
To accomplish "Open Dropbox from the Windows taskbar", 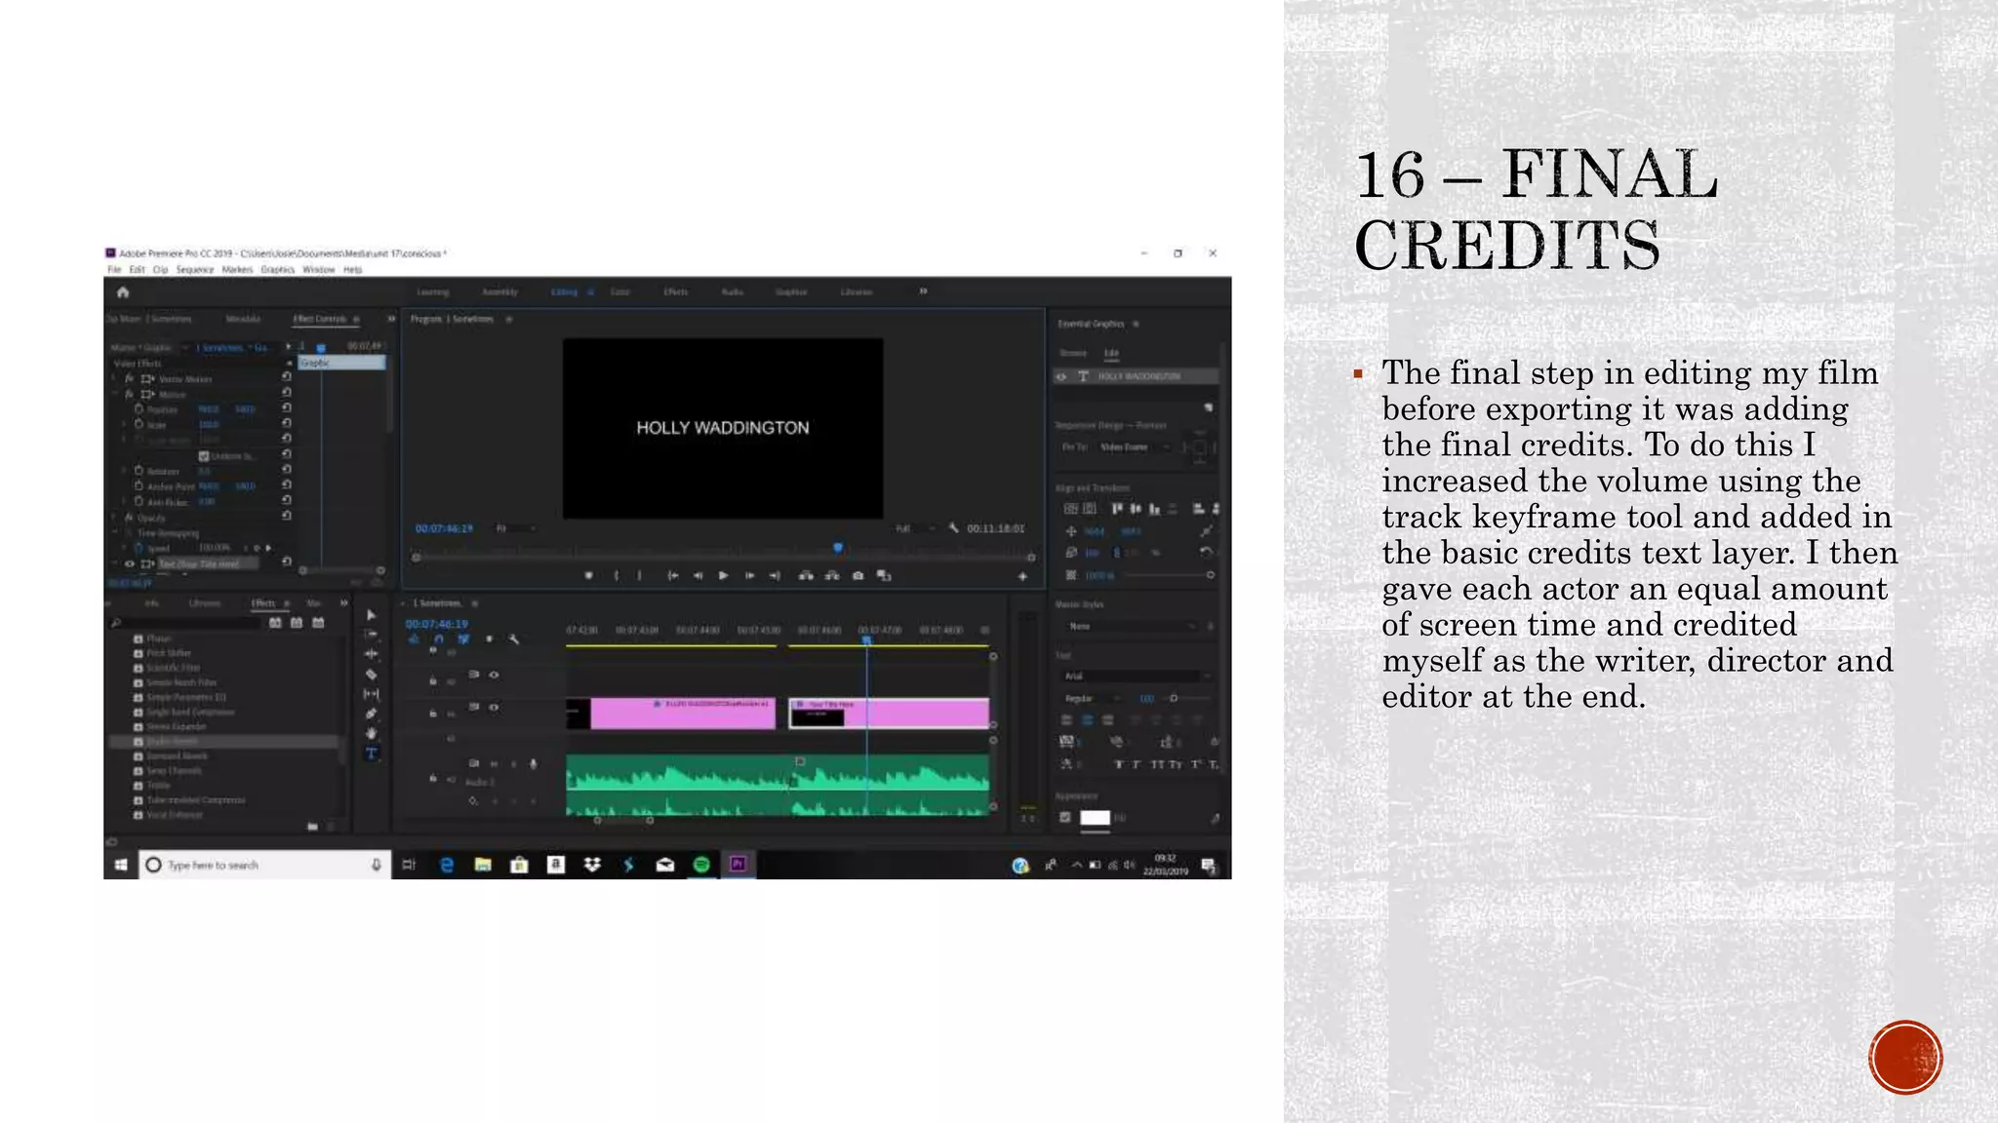I will click(x=592, y=865).
